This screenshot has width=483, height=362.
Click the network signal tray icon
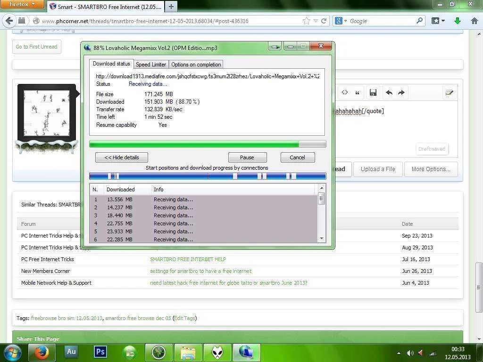[433, 353]
